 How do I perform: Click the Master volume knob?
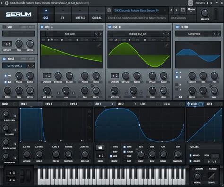(205, 13)
